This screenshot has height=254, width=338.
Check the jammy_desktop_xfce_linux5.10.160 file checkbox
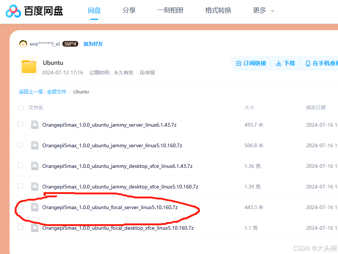pos(21,186)
